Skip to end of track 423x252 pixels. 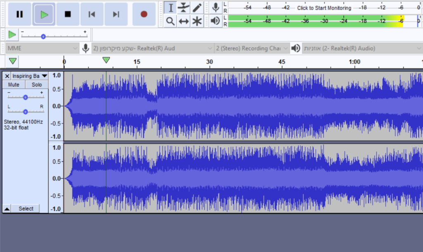(x=116, y=14)
